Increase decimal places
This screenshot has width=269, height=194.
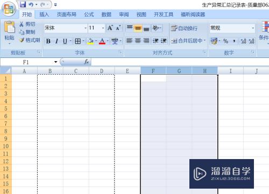pos(243,41)
